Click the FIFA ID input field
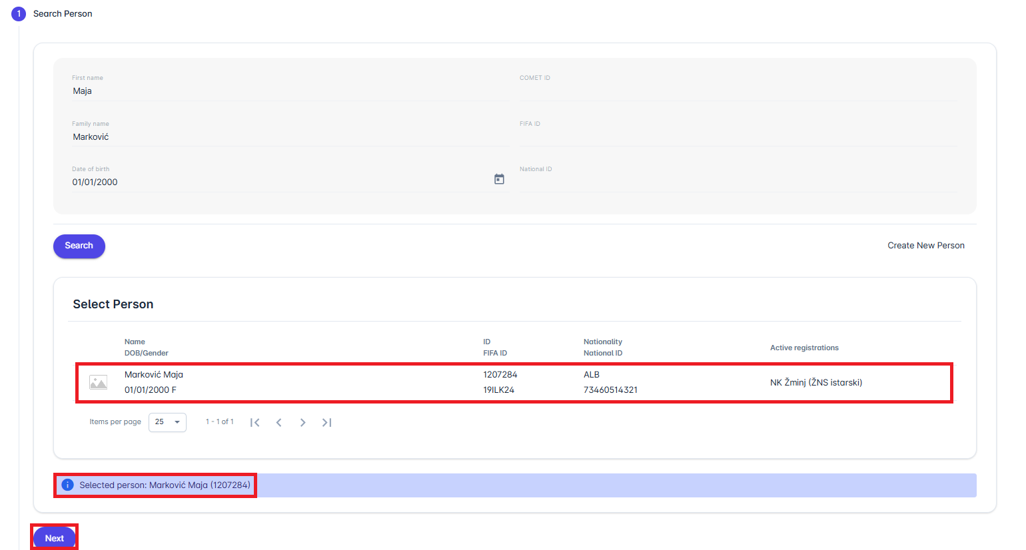The height and width of the screenshot is (550, 1026). [738, 137]
